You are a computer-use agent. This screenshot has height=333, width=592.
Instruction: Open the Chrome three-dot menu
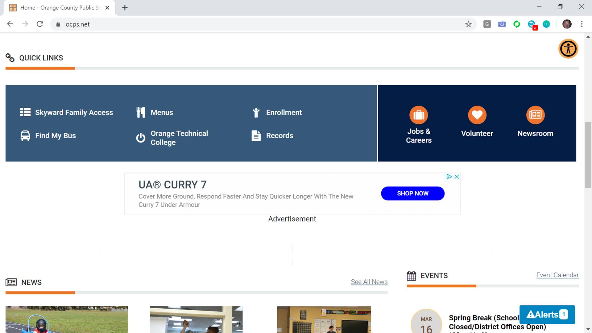[x=582, y=24]
